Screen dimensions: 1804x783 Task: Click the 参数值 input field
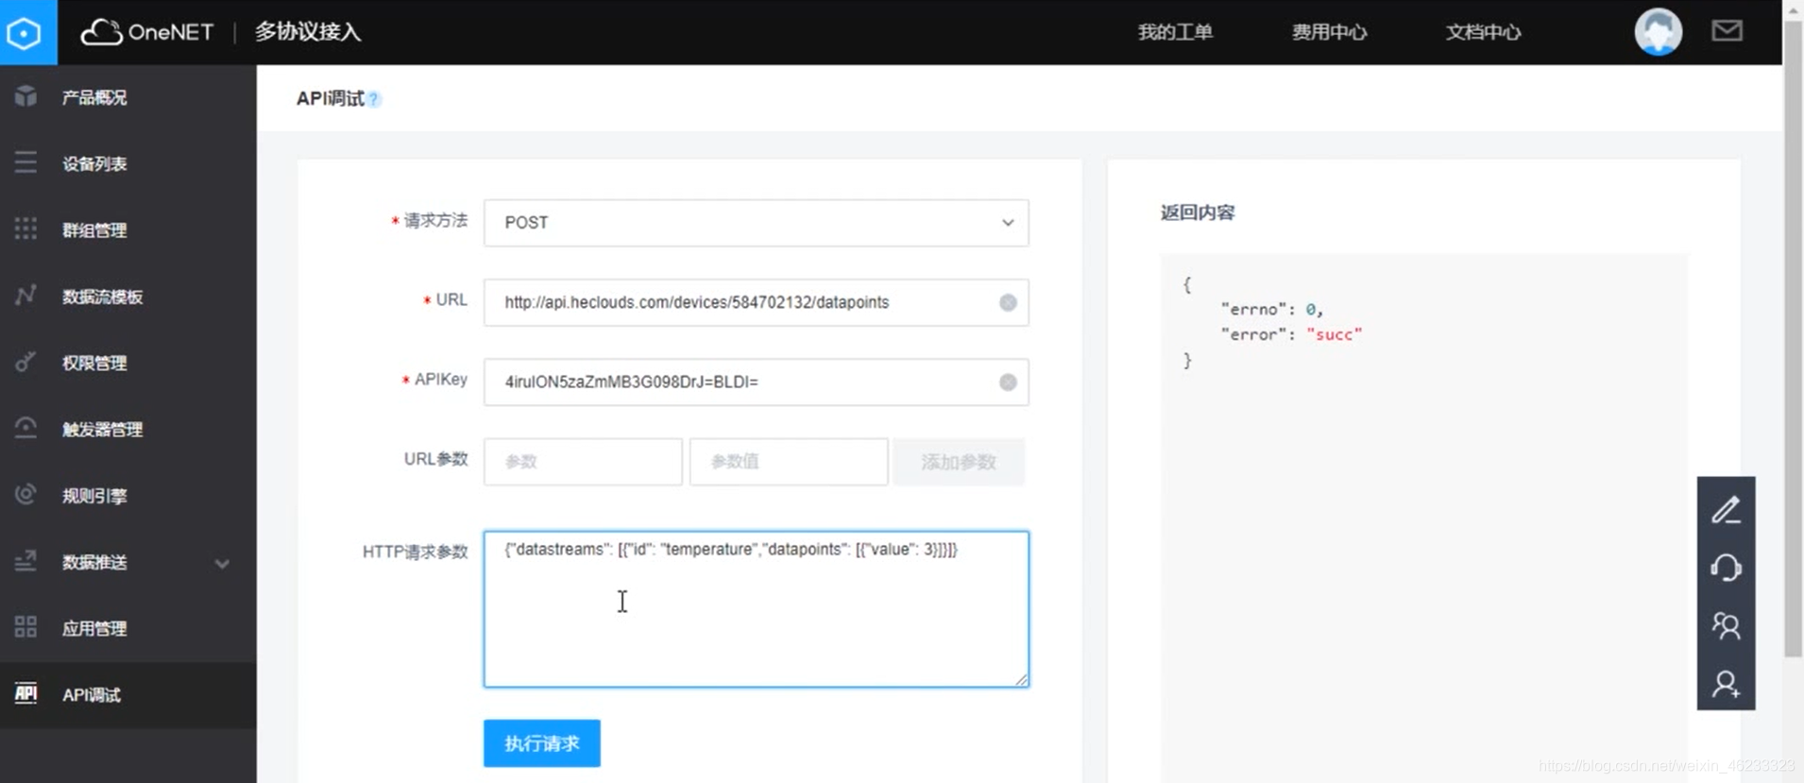[x=789, y=462]
